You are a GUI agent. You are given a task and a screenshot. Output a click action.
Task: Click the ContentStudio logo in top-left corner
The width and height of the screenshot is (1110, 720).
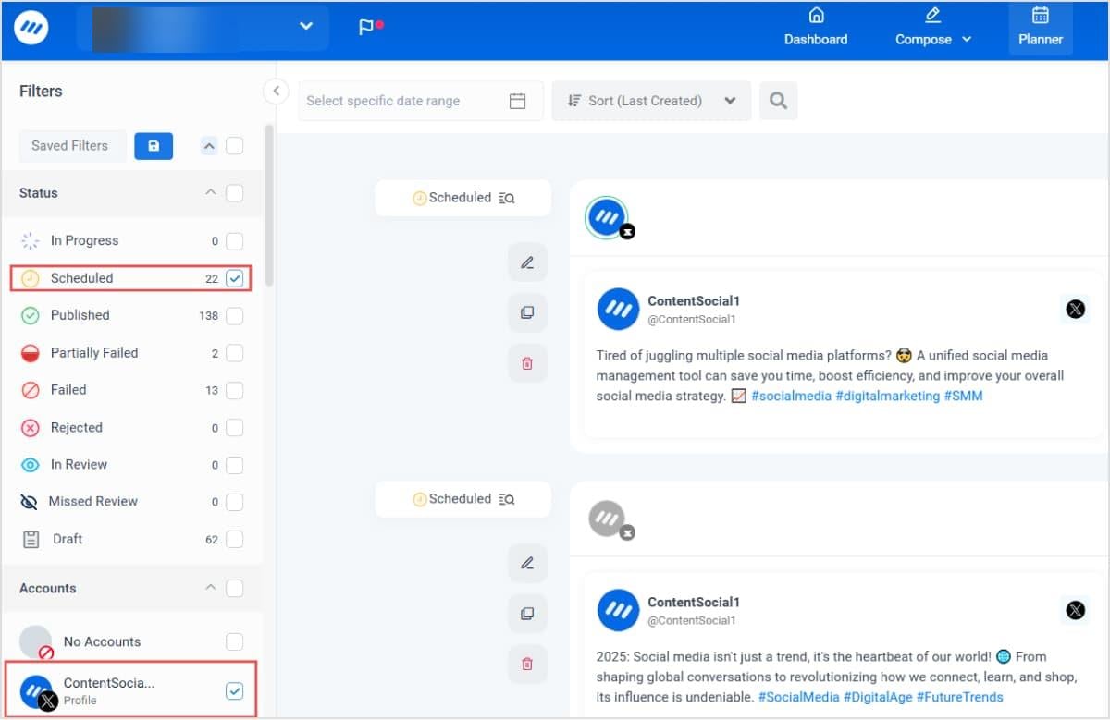31,27
